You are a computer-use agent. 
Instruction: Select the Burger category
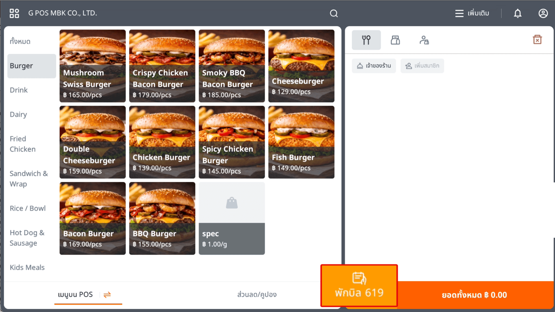(x=32, y=66)
